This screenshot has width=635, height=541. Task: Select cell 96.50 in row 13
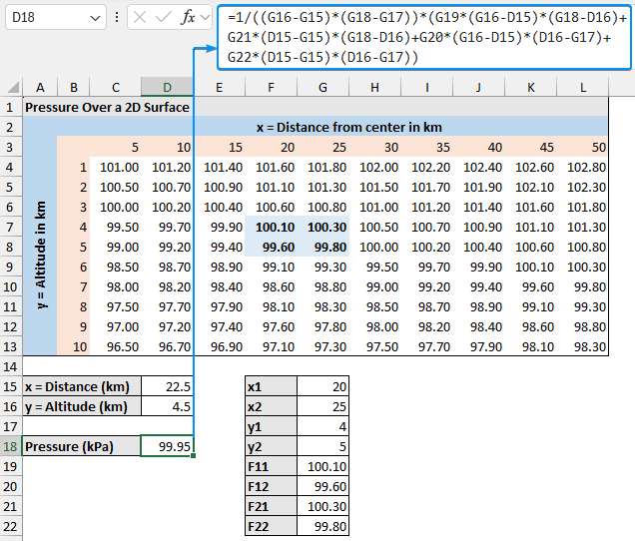(x=116, y=346)
